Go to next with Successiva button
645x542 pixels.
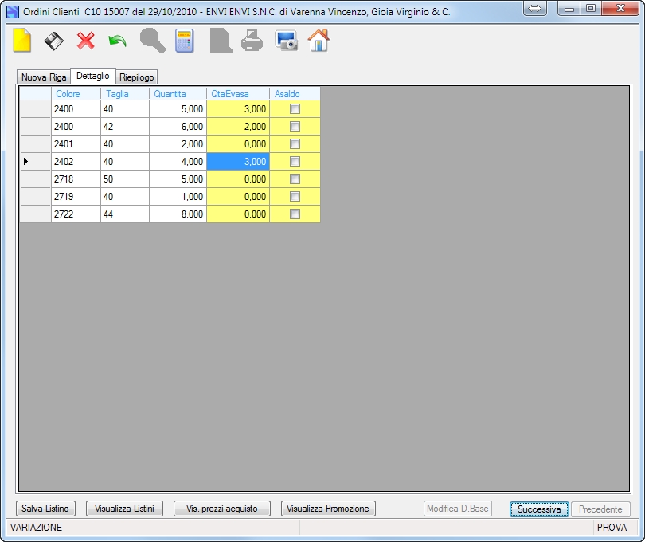(x=539, y=509)
